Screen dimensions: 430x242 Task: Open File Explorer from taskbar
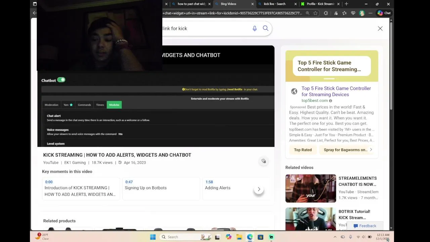[x=239, y=237]
